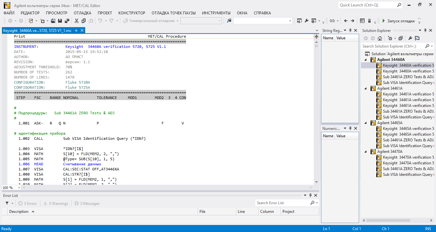The width and height of the screenshot is (436, 232).
Task: Click the Save All toolbar icon
Action: [67, 21]
